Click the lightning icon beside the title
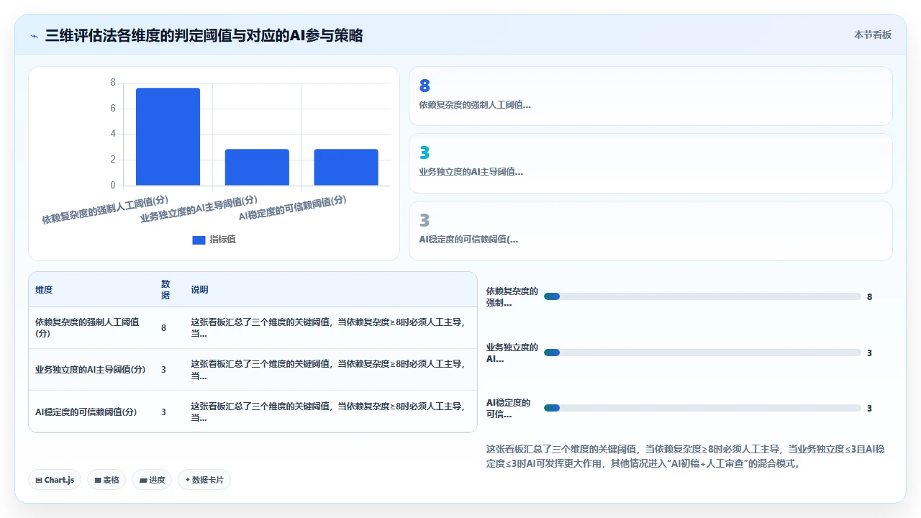The image size is (921, 518). pyautogui.click(x=35, y=36)
